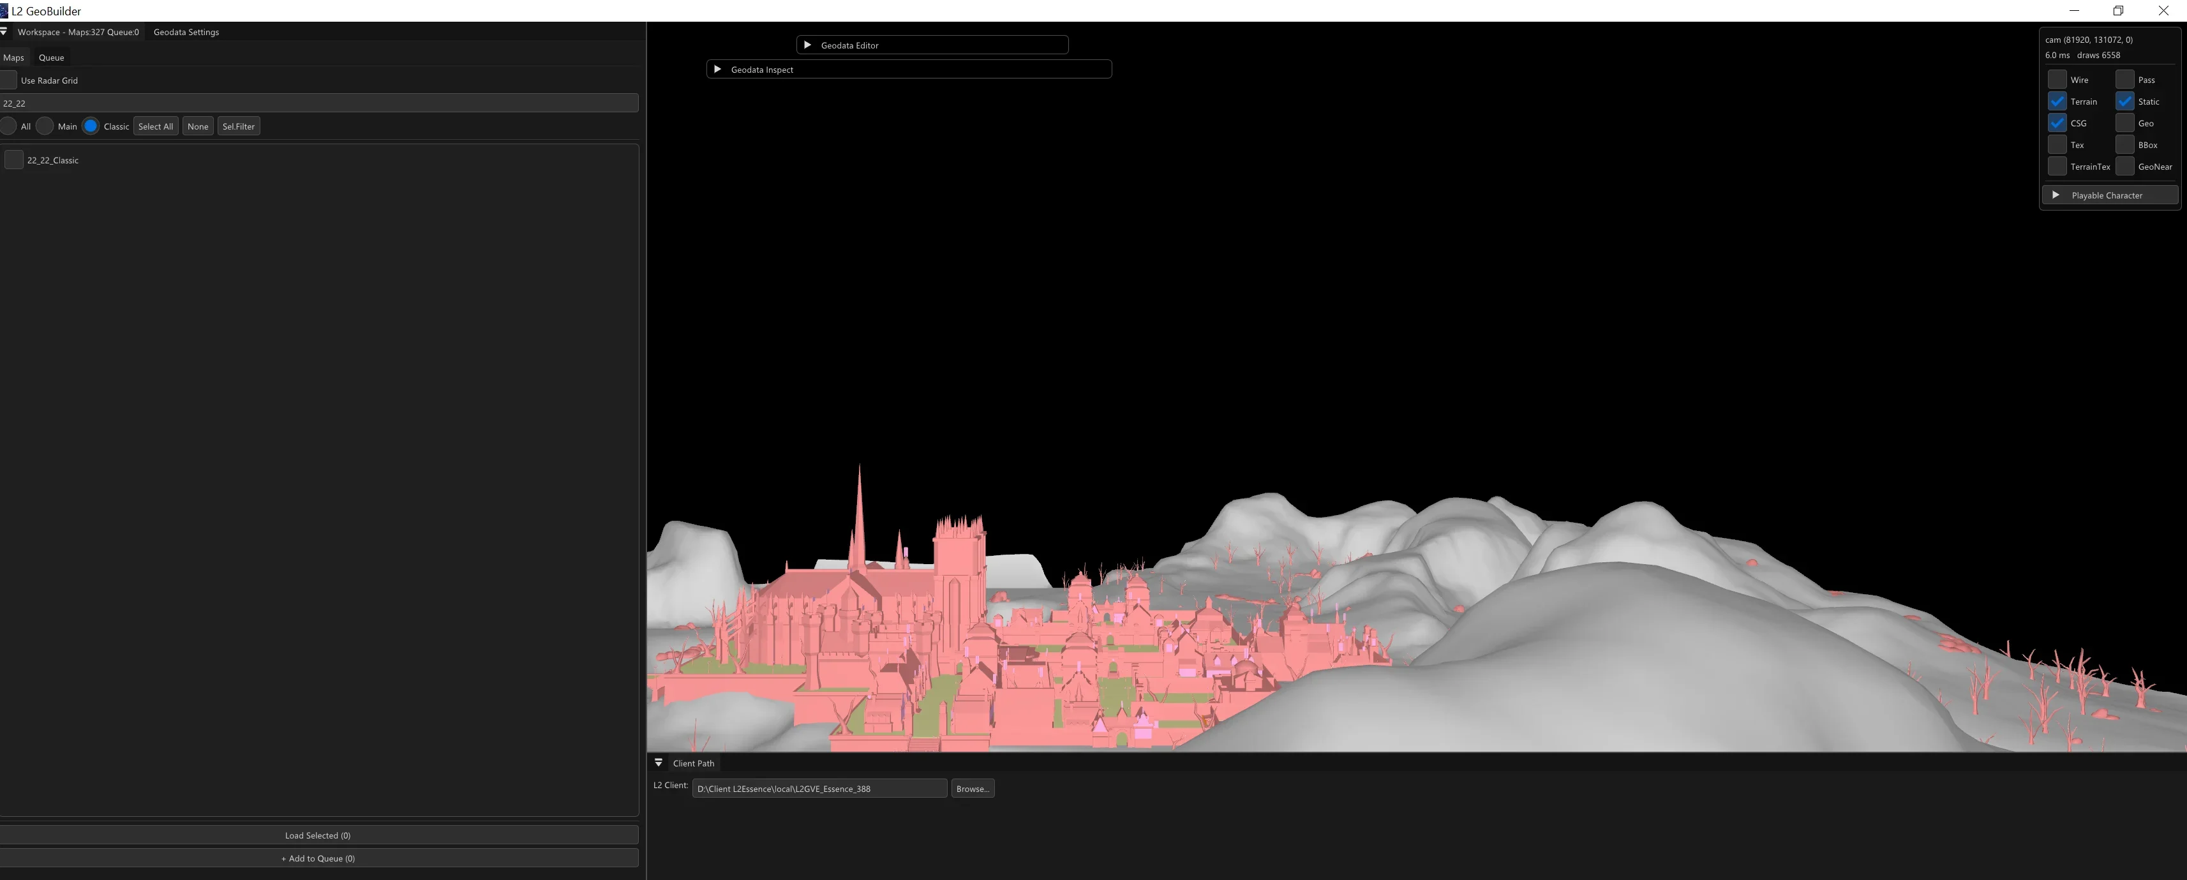Click the Sel.Filter button
Viewport: 2187px width, 880px height.
239,126
